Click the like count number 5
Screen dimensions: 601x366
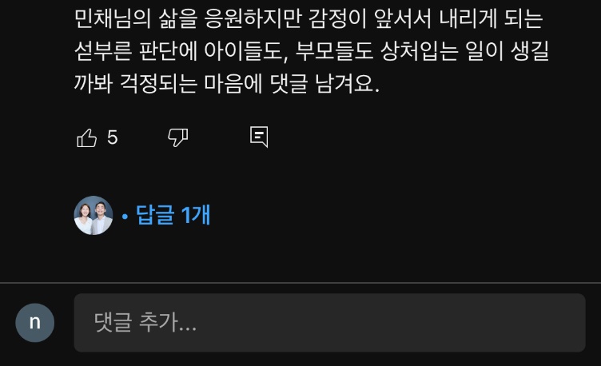(x=113, y=137)
